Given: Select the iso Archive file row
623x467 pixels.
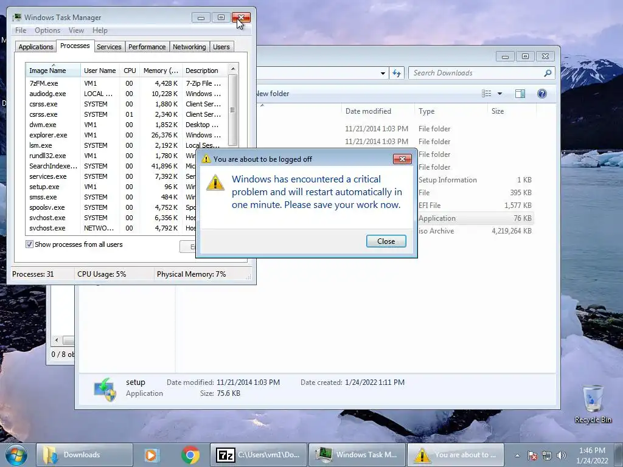Looking at the screenshot, I should [x=475, y=231].
